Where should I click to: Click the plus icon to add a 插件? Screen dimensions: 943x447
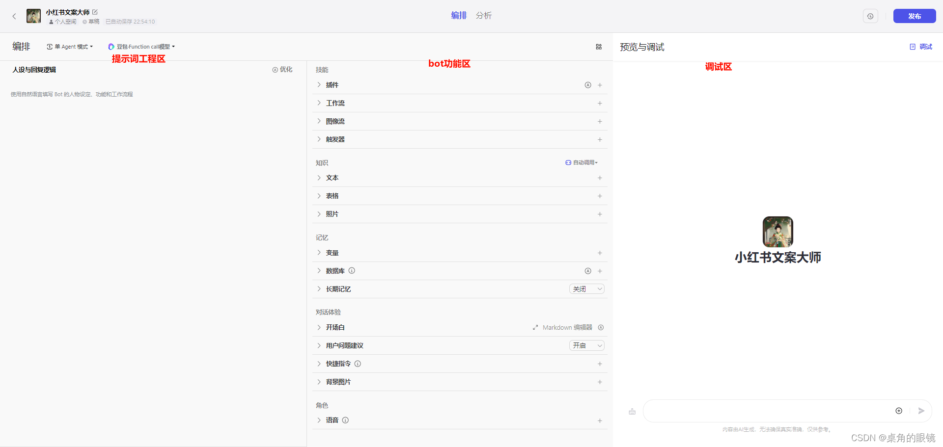click(x=600, y=85)
